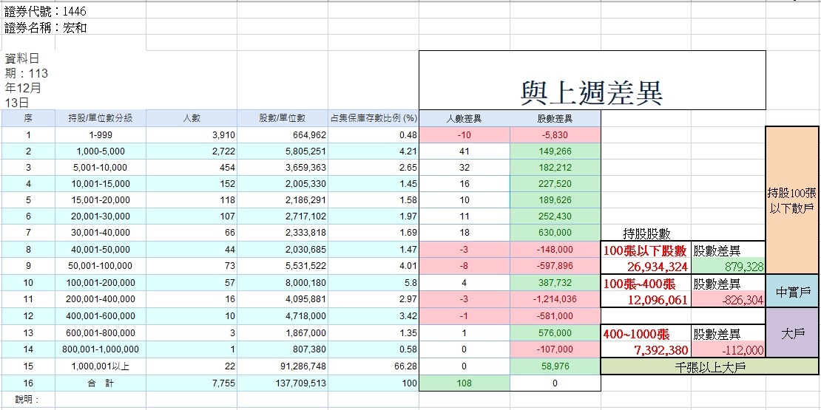
Task: Select the blue 中實戶 block
Action: pyautogui.click(x=792, y=292)
